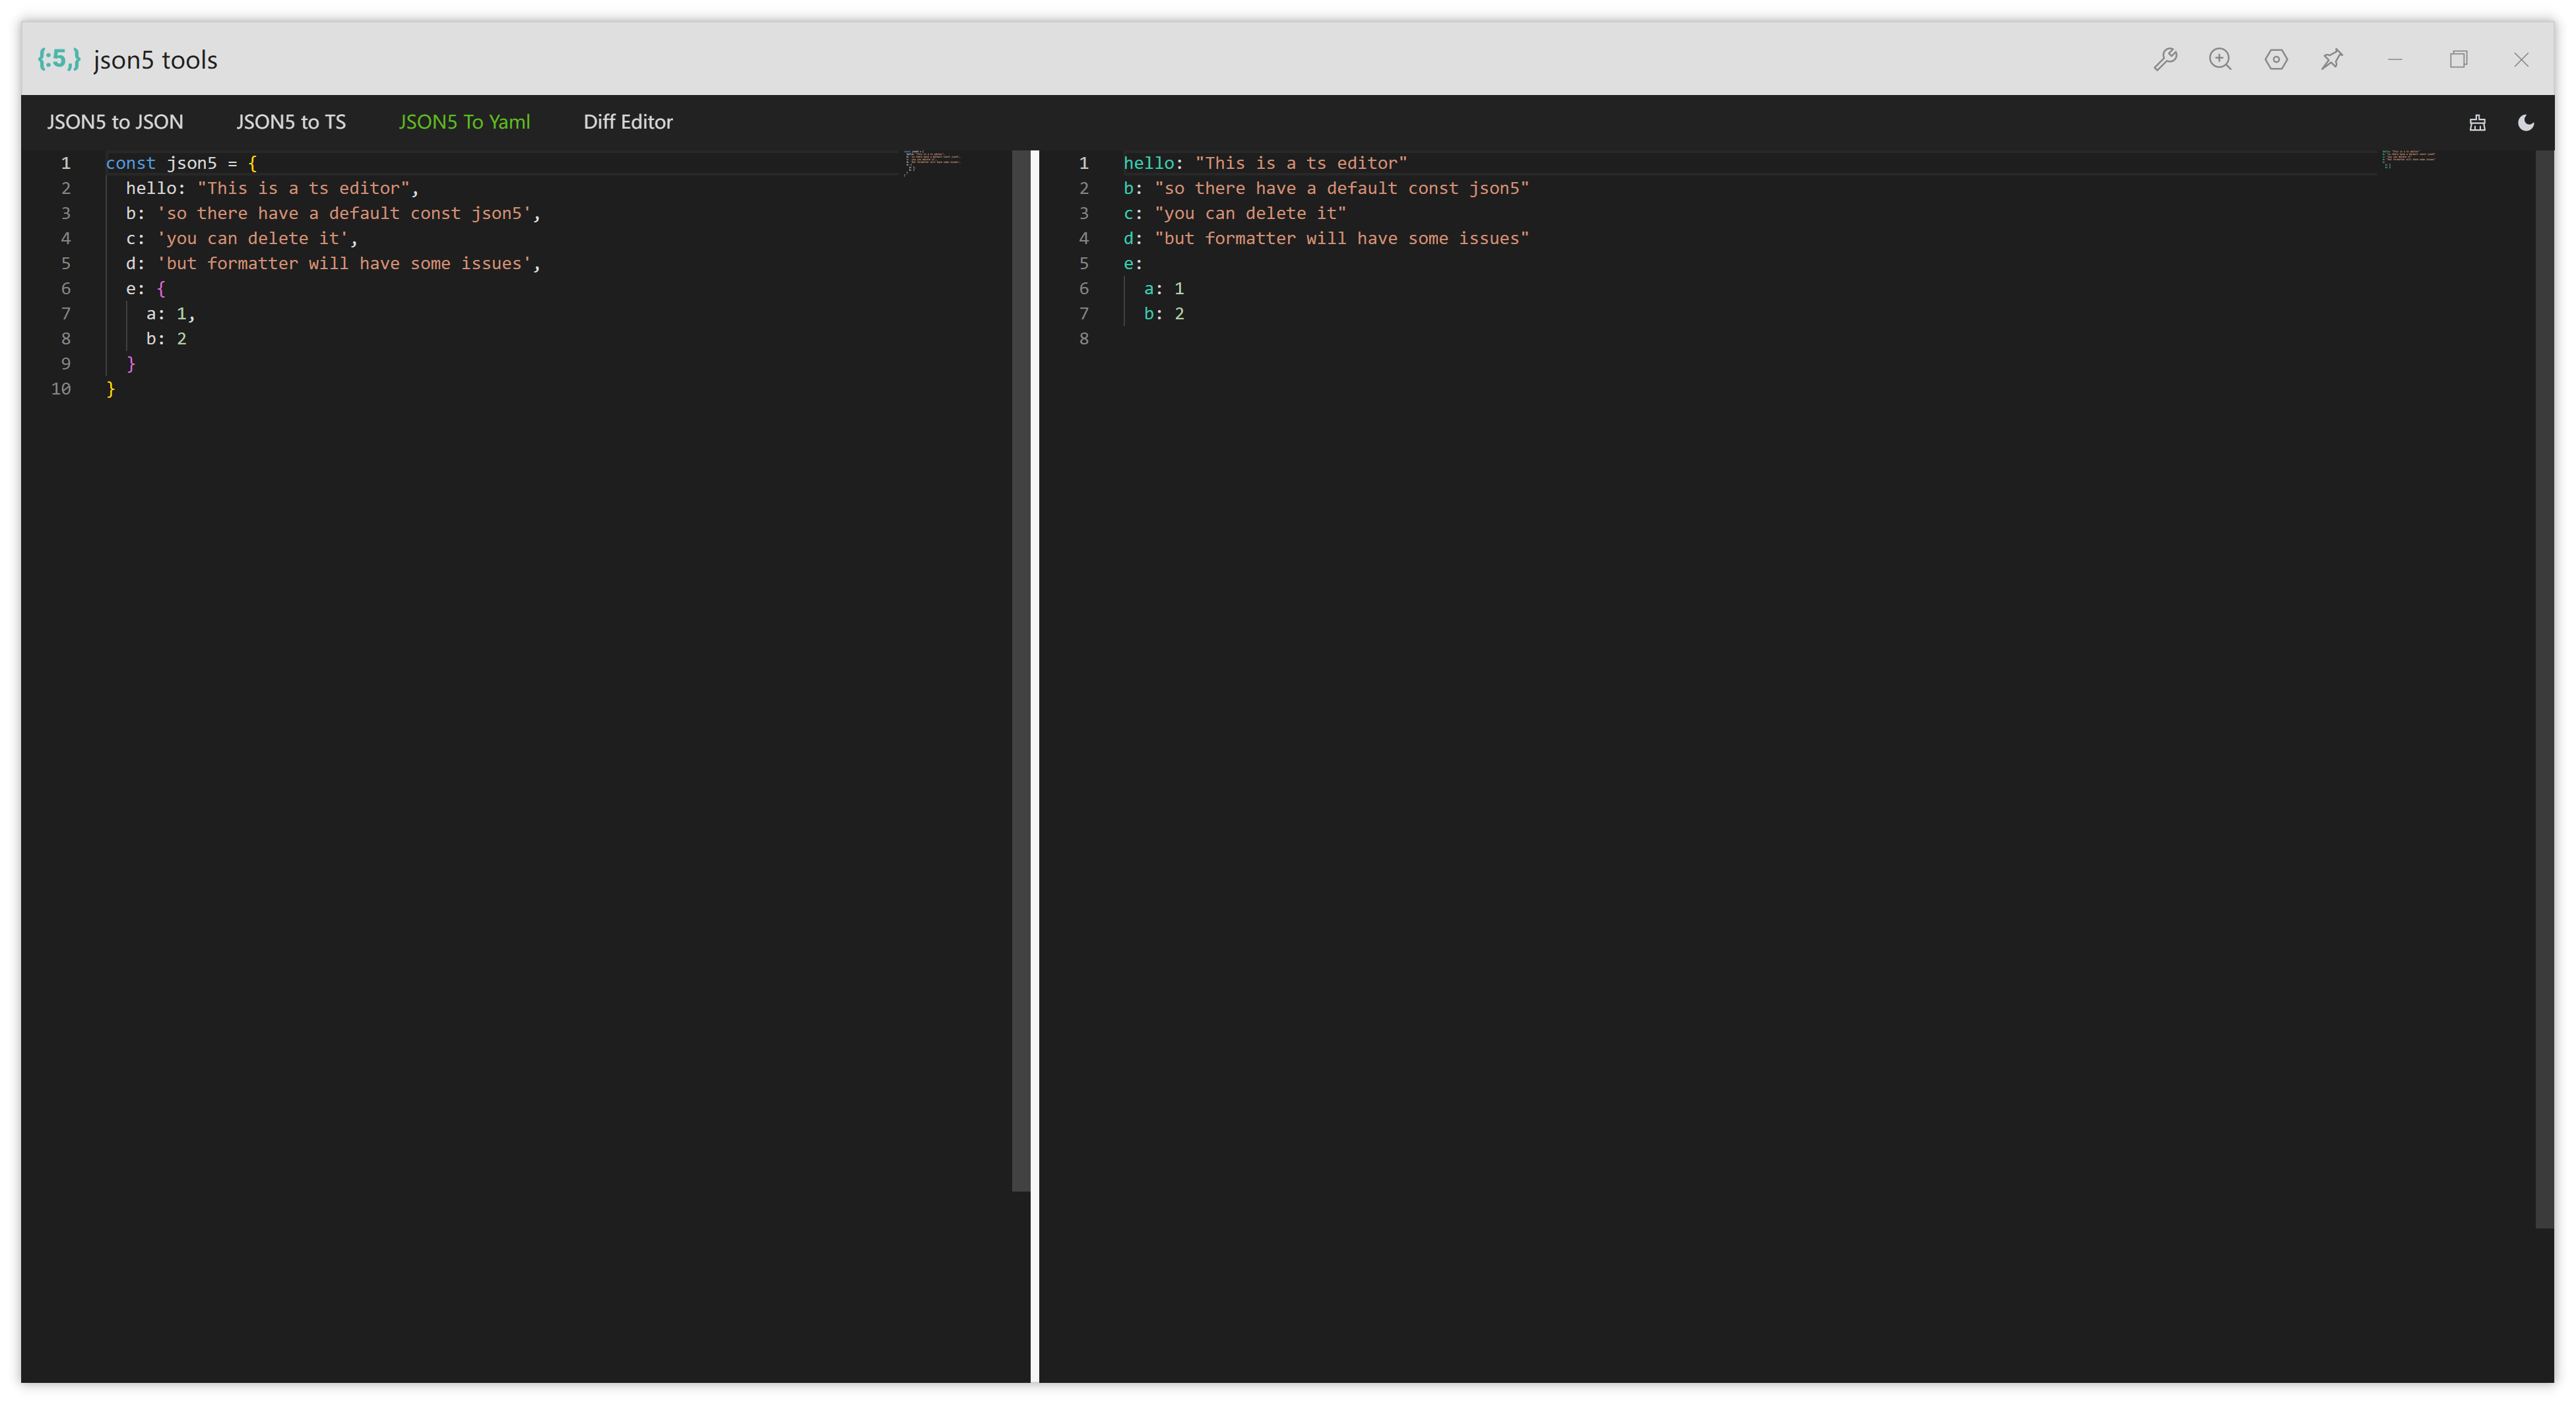Click 'b: 2' on YAML line 7

point(1164,313)
